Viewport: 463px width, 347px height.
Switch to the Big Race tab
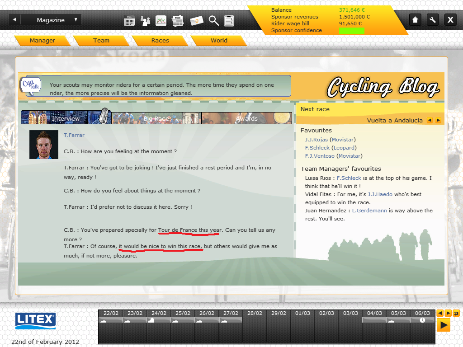click(x=156, y=118)
